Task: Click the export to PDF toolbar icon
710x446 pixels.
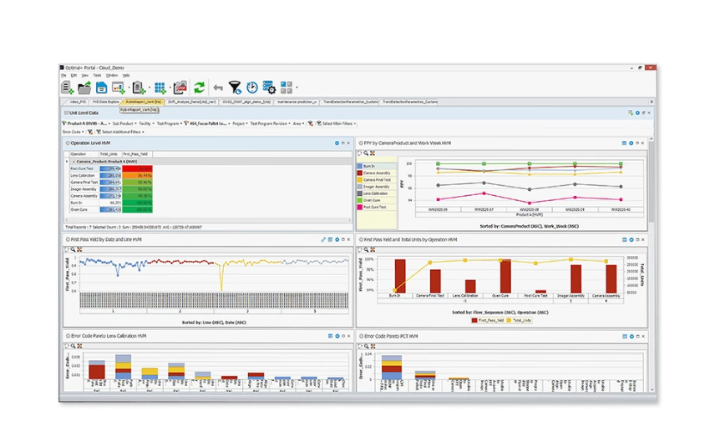Action: pos(180,88)
